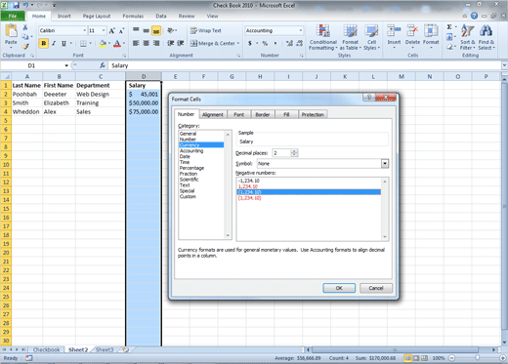Click the Increase Decimal icon
The width and height of the screenshot is (508, 364).
tap(289, 43)
